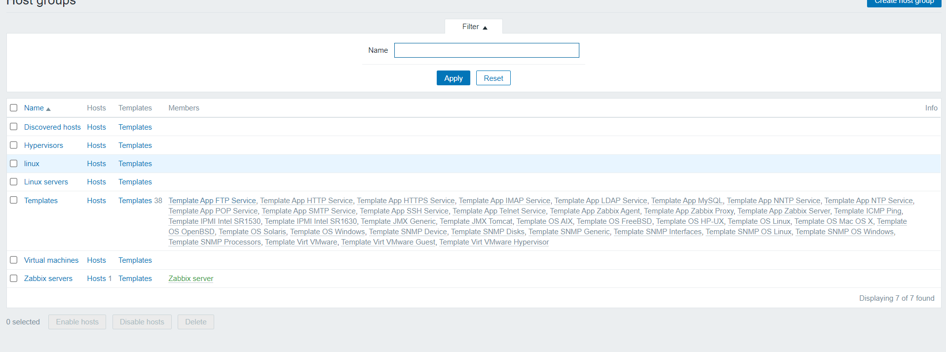This screenshot has height=352, width=946.
Task: Open Template OS Linux
Action: pos(759,221)
